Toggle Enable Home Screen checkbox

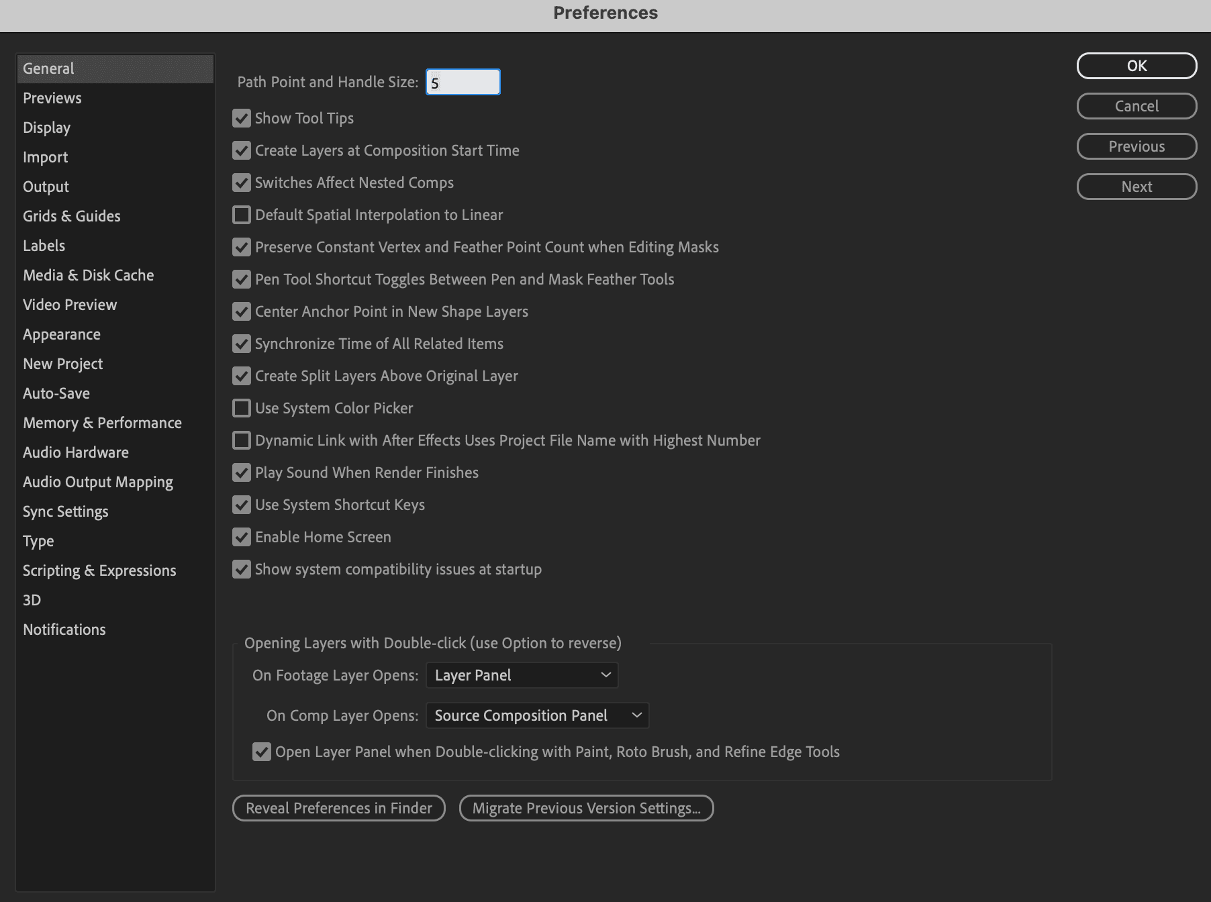(x=242, y=538)
